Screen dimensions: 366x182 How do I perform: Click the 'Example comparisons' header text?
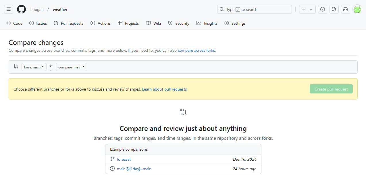point(129,149)
